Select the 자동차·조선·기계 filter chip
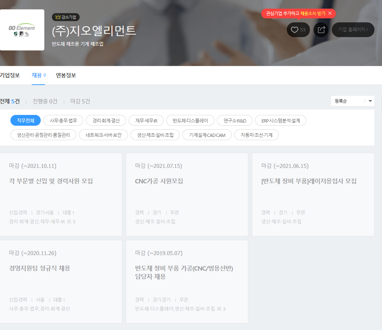 pyautogui.click(x=257, y=135)
